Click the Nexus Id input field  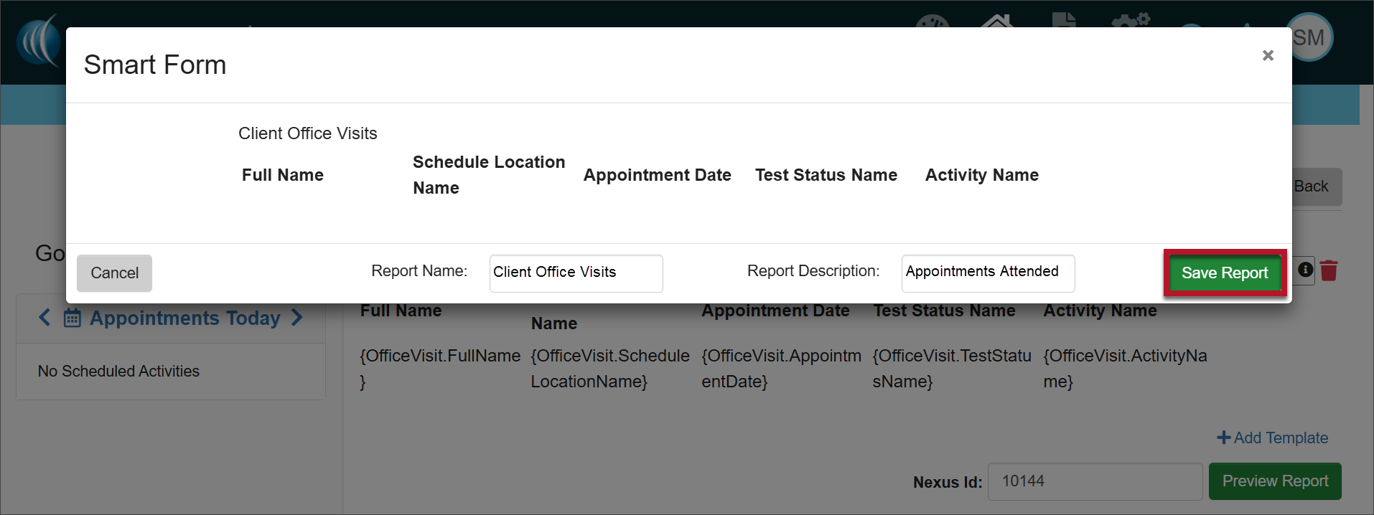(x=1095, y=481)
